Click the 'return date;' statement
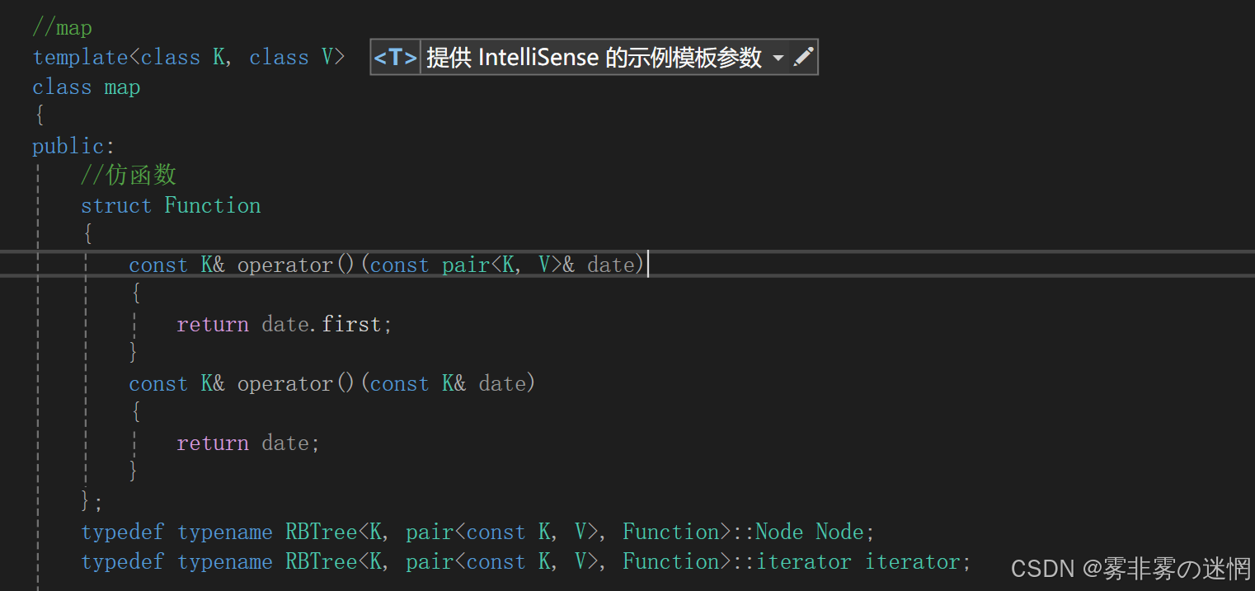This screenshot has height=591, width=1255. 248,443
